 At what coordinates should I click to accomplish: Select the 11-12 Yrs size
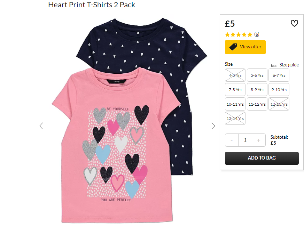pyautogui.click(x=257, y=104)
